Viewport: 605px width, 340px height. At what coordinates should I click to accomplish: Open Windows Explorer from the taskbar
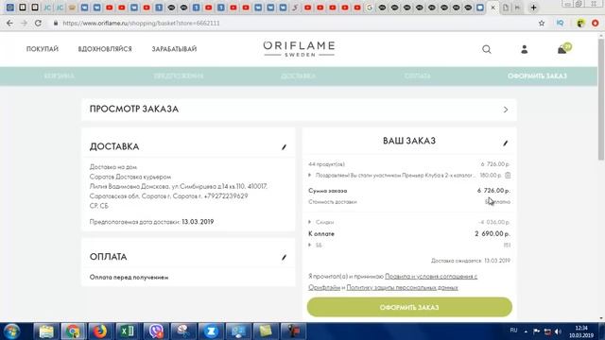pos(46,331)
